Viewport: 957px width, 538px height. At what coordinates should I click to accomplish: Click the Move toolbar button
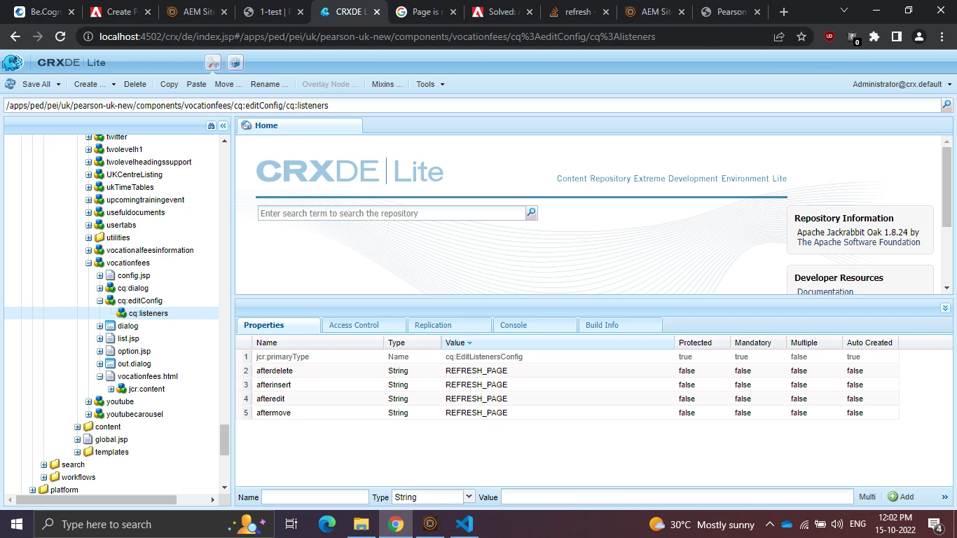tap(228, 84)
